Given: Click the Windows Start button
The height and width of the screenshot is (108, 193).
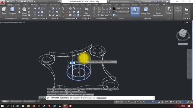Looking at the screenshot, I should coord(2,106).
